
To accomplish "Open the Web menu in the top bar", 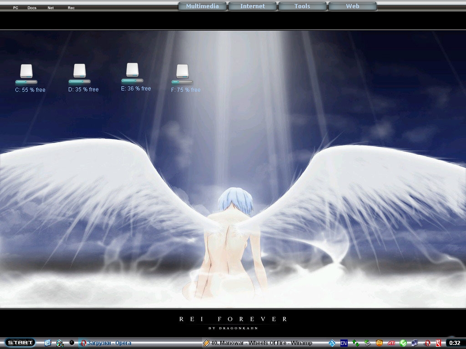I will pos(353,6).
